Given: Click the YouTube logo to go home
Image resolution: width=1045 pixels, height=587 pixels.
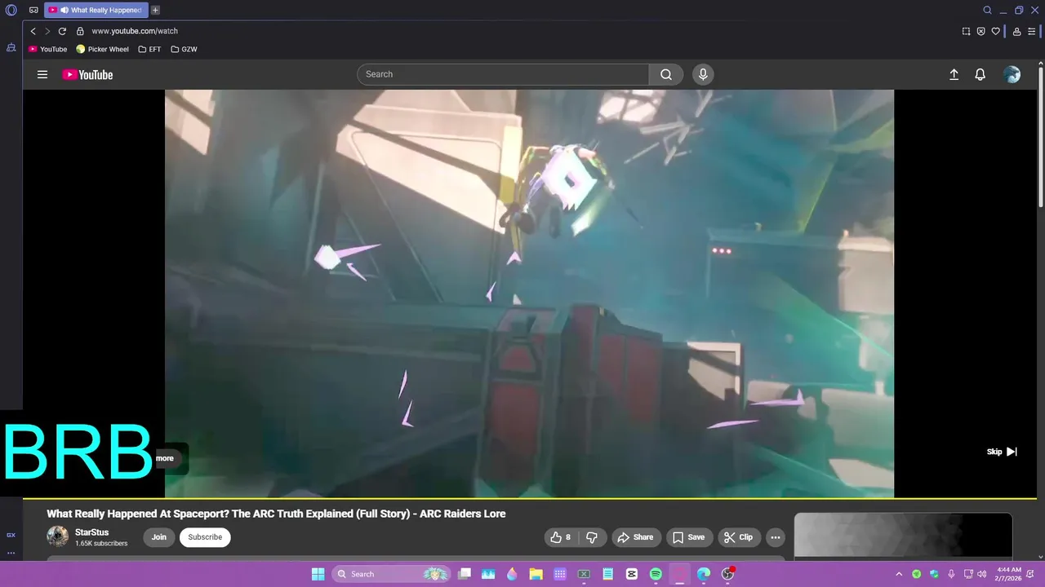Looking at the screenshot, I should point(87,74).
